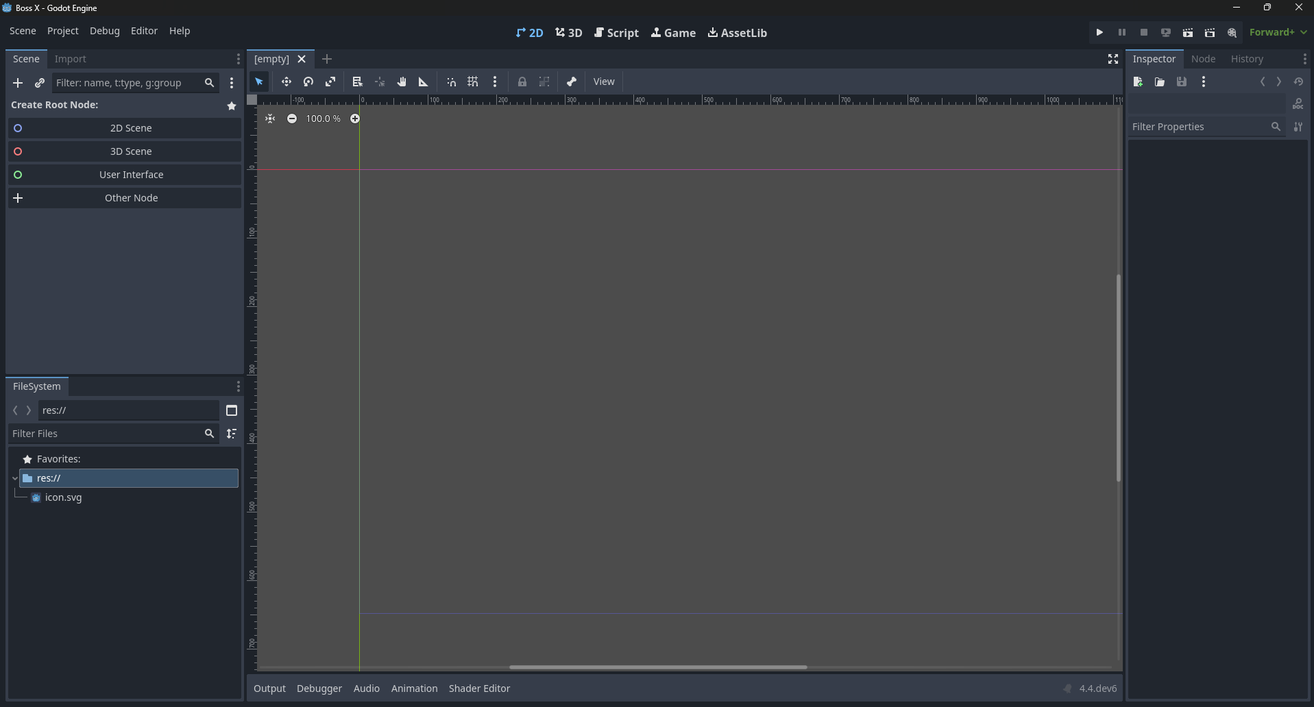Zoom out with the minus button
The height and width of the screenshot is (707, 1314).
point(292,119)
